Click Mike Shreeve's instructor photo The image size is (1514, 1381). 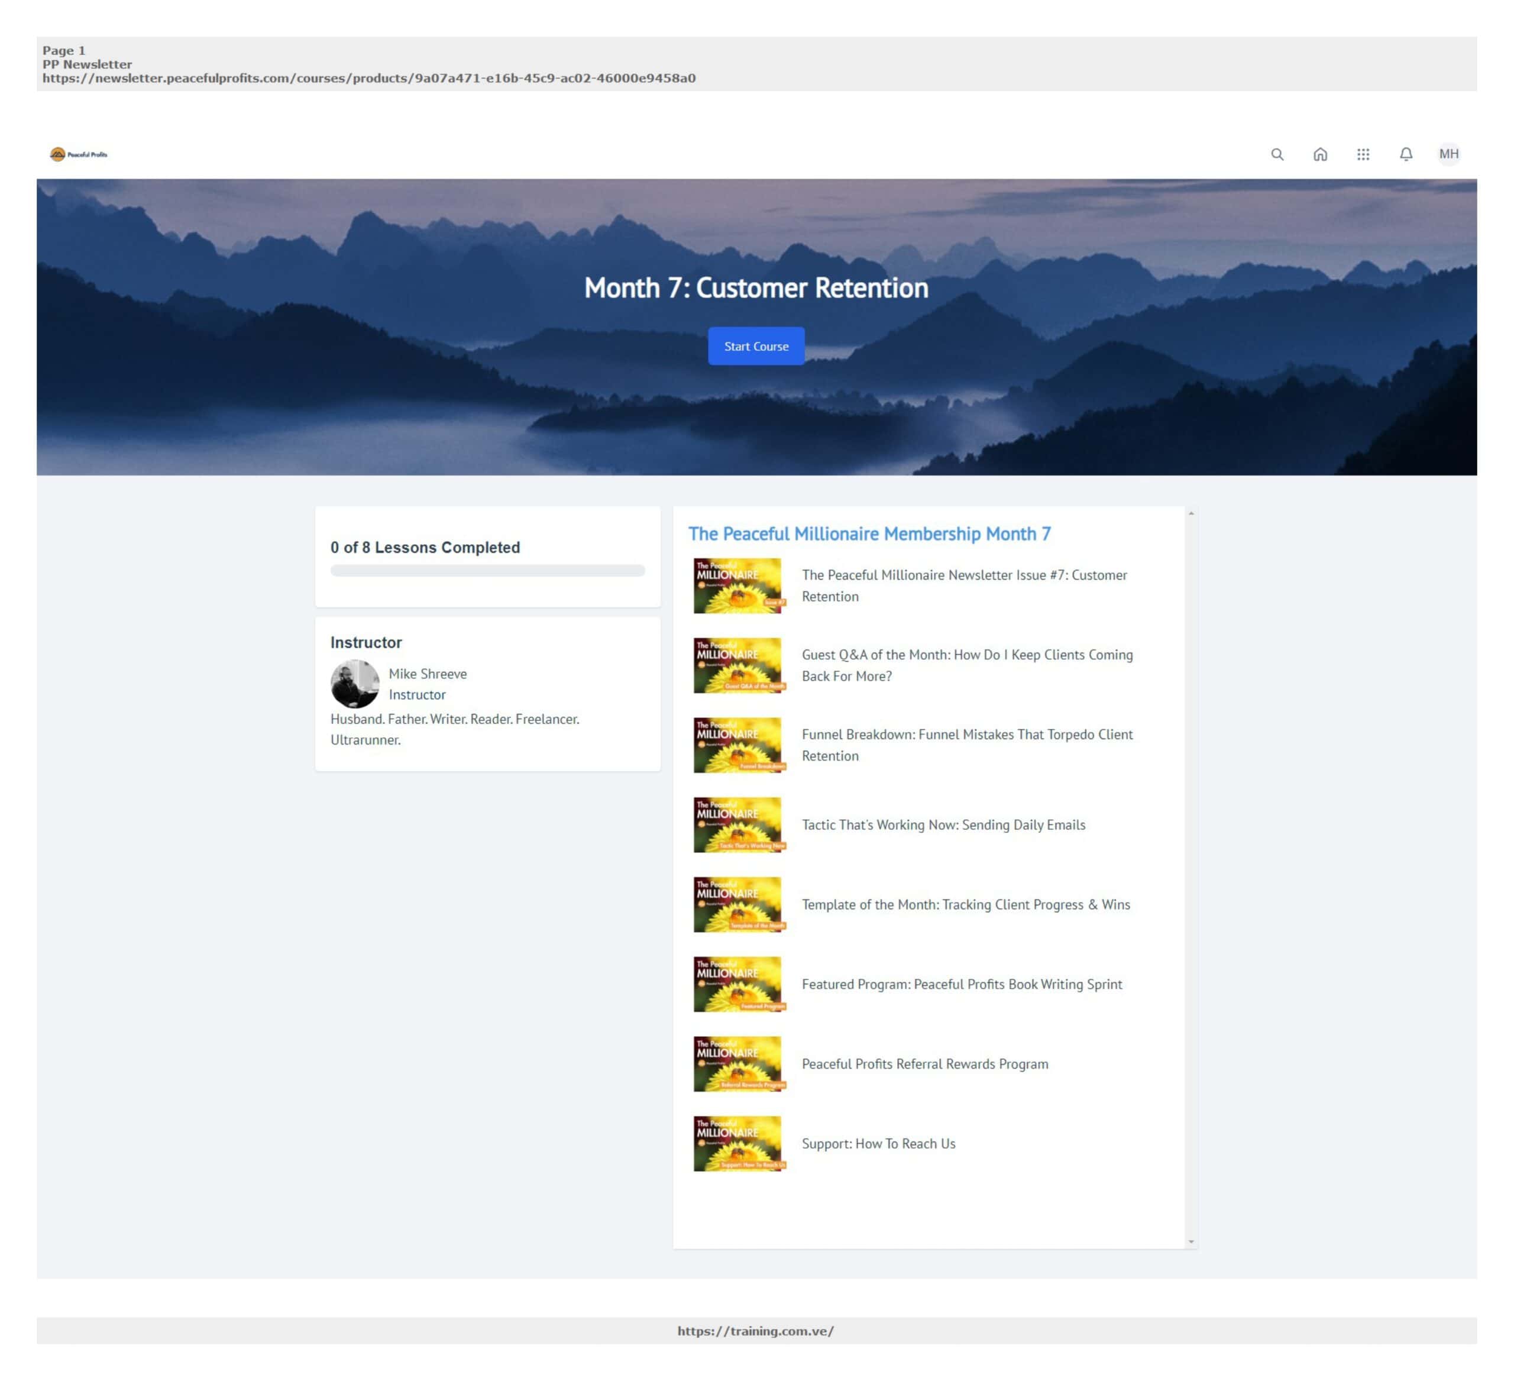coord(354,683)
